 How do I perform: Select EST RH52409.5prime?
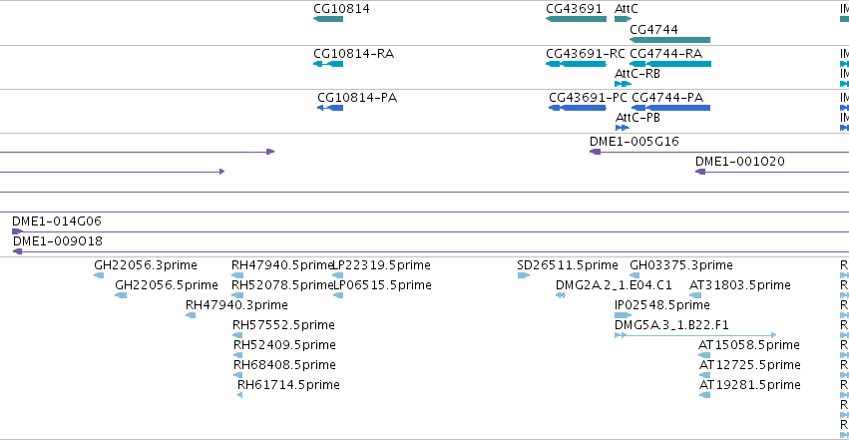[x=237, y=355]
